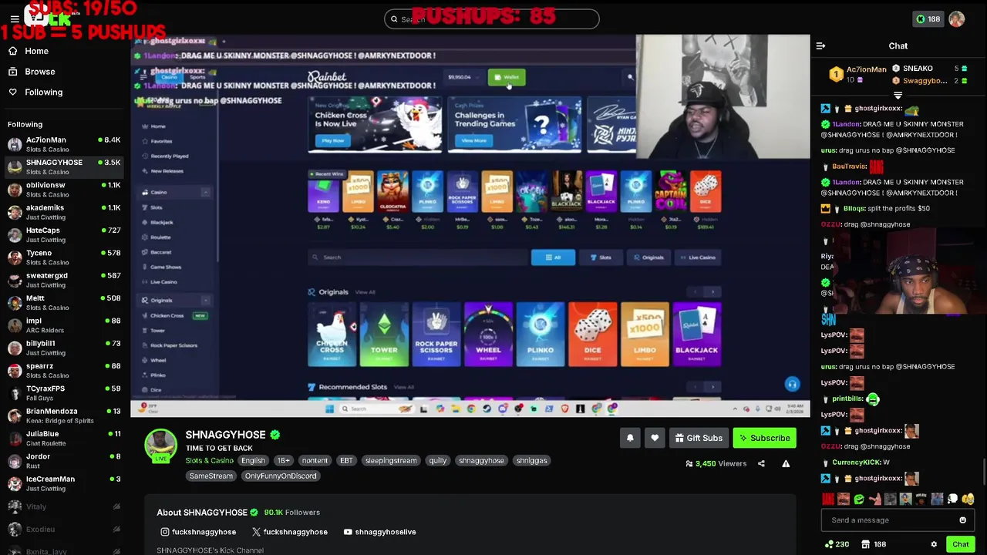Viewport: 987px width, 555px height.
Task: Click the green Subscribe button
Action: tap(764, 438)
